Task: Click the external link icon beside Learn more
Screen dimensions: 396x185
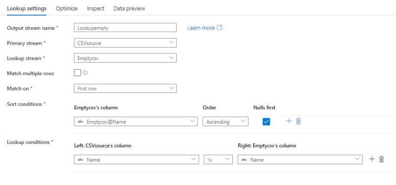Action: click(220, 28)
